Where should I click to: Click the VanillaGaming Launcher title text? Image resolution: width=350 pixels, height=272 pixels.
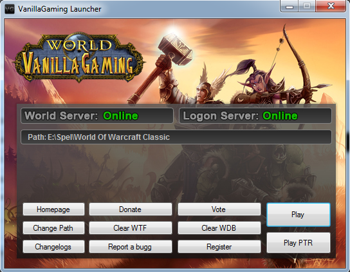point(60,9)
